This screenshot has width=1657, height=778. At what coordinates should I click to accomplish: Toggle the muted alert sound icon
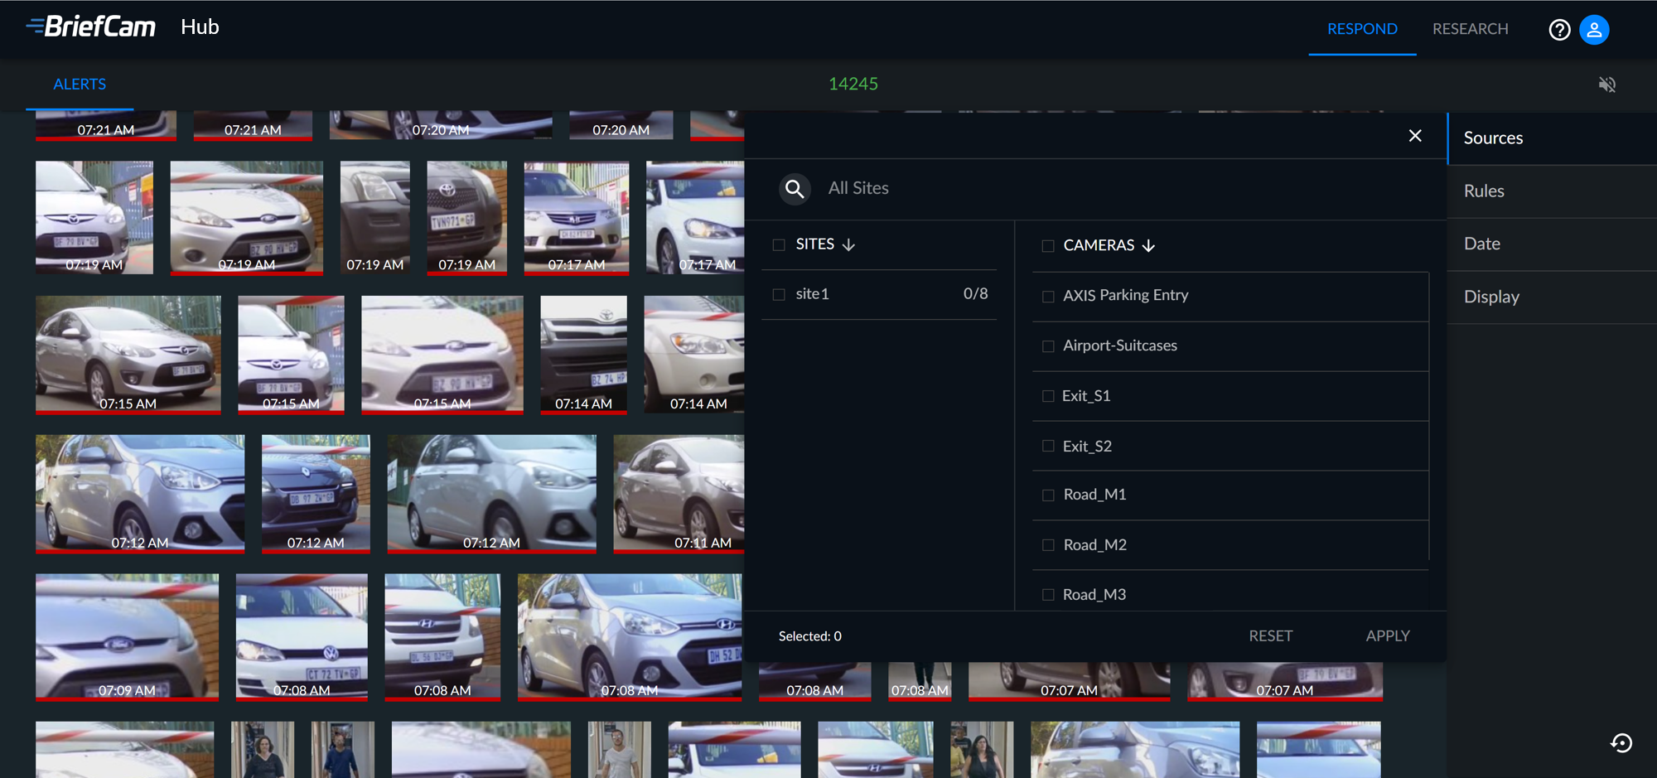coord(1606,85)
